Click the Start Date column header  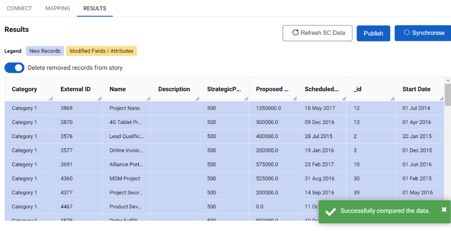click(x=419, y=89)
